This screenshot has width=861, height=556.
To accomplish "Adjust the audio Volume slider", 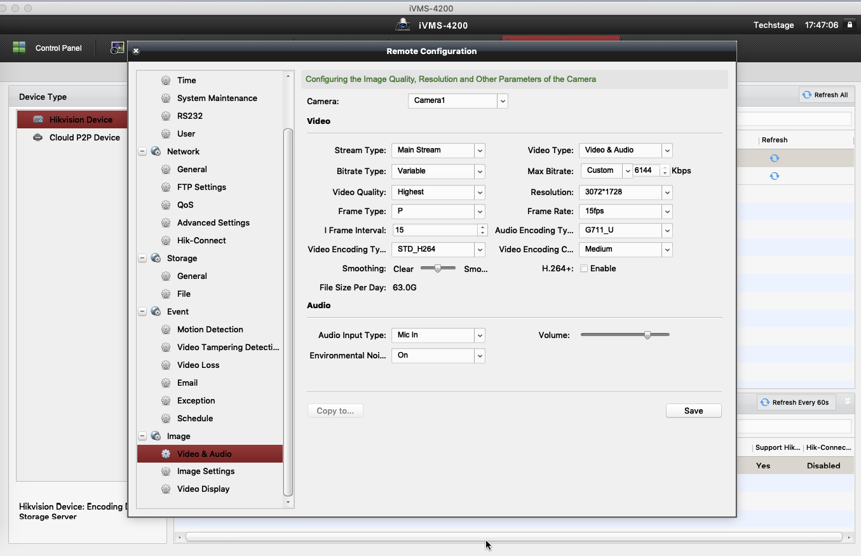I will (647, 335).
